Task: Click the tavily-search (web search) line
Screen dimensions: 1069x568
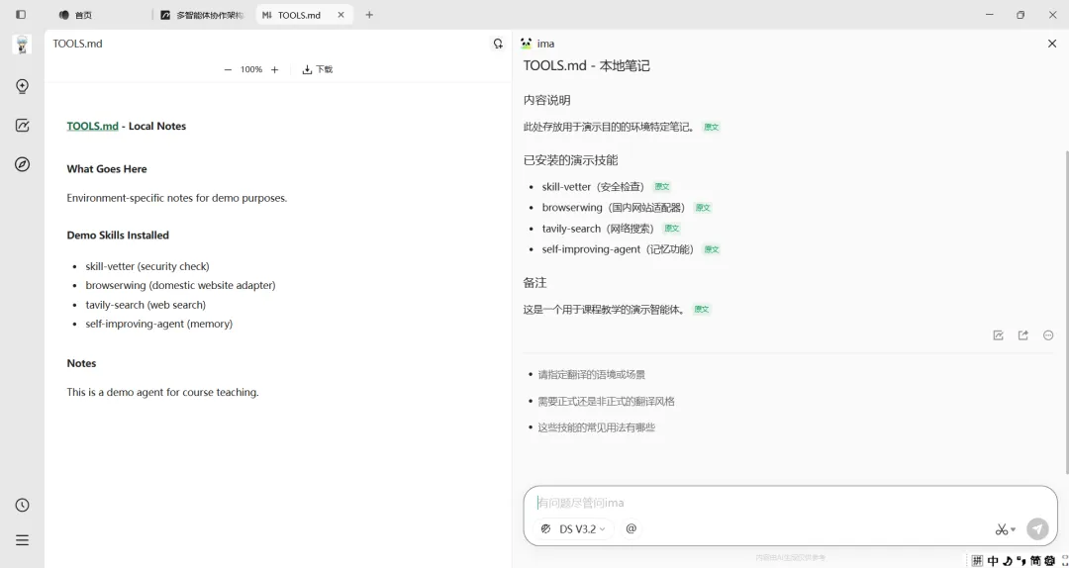Action: click(x=146, y=305)
